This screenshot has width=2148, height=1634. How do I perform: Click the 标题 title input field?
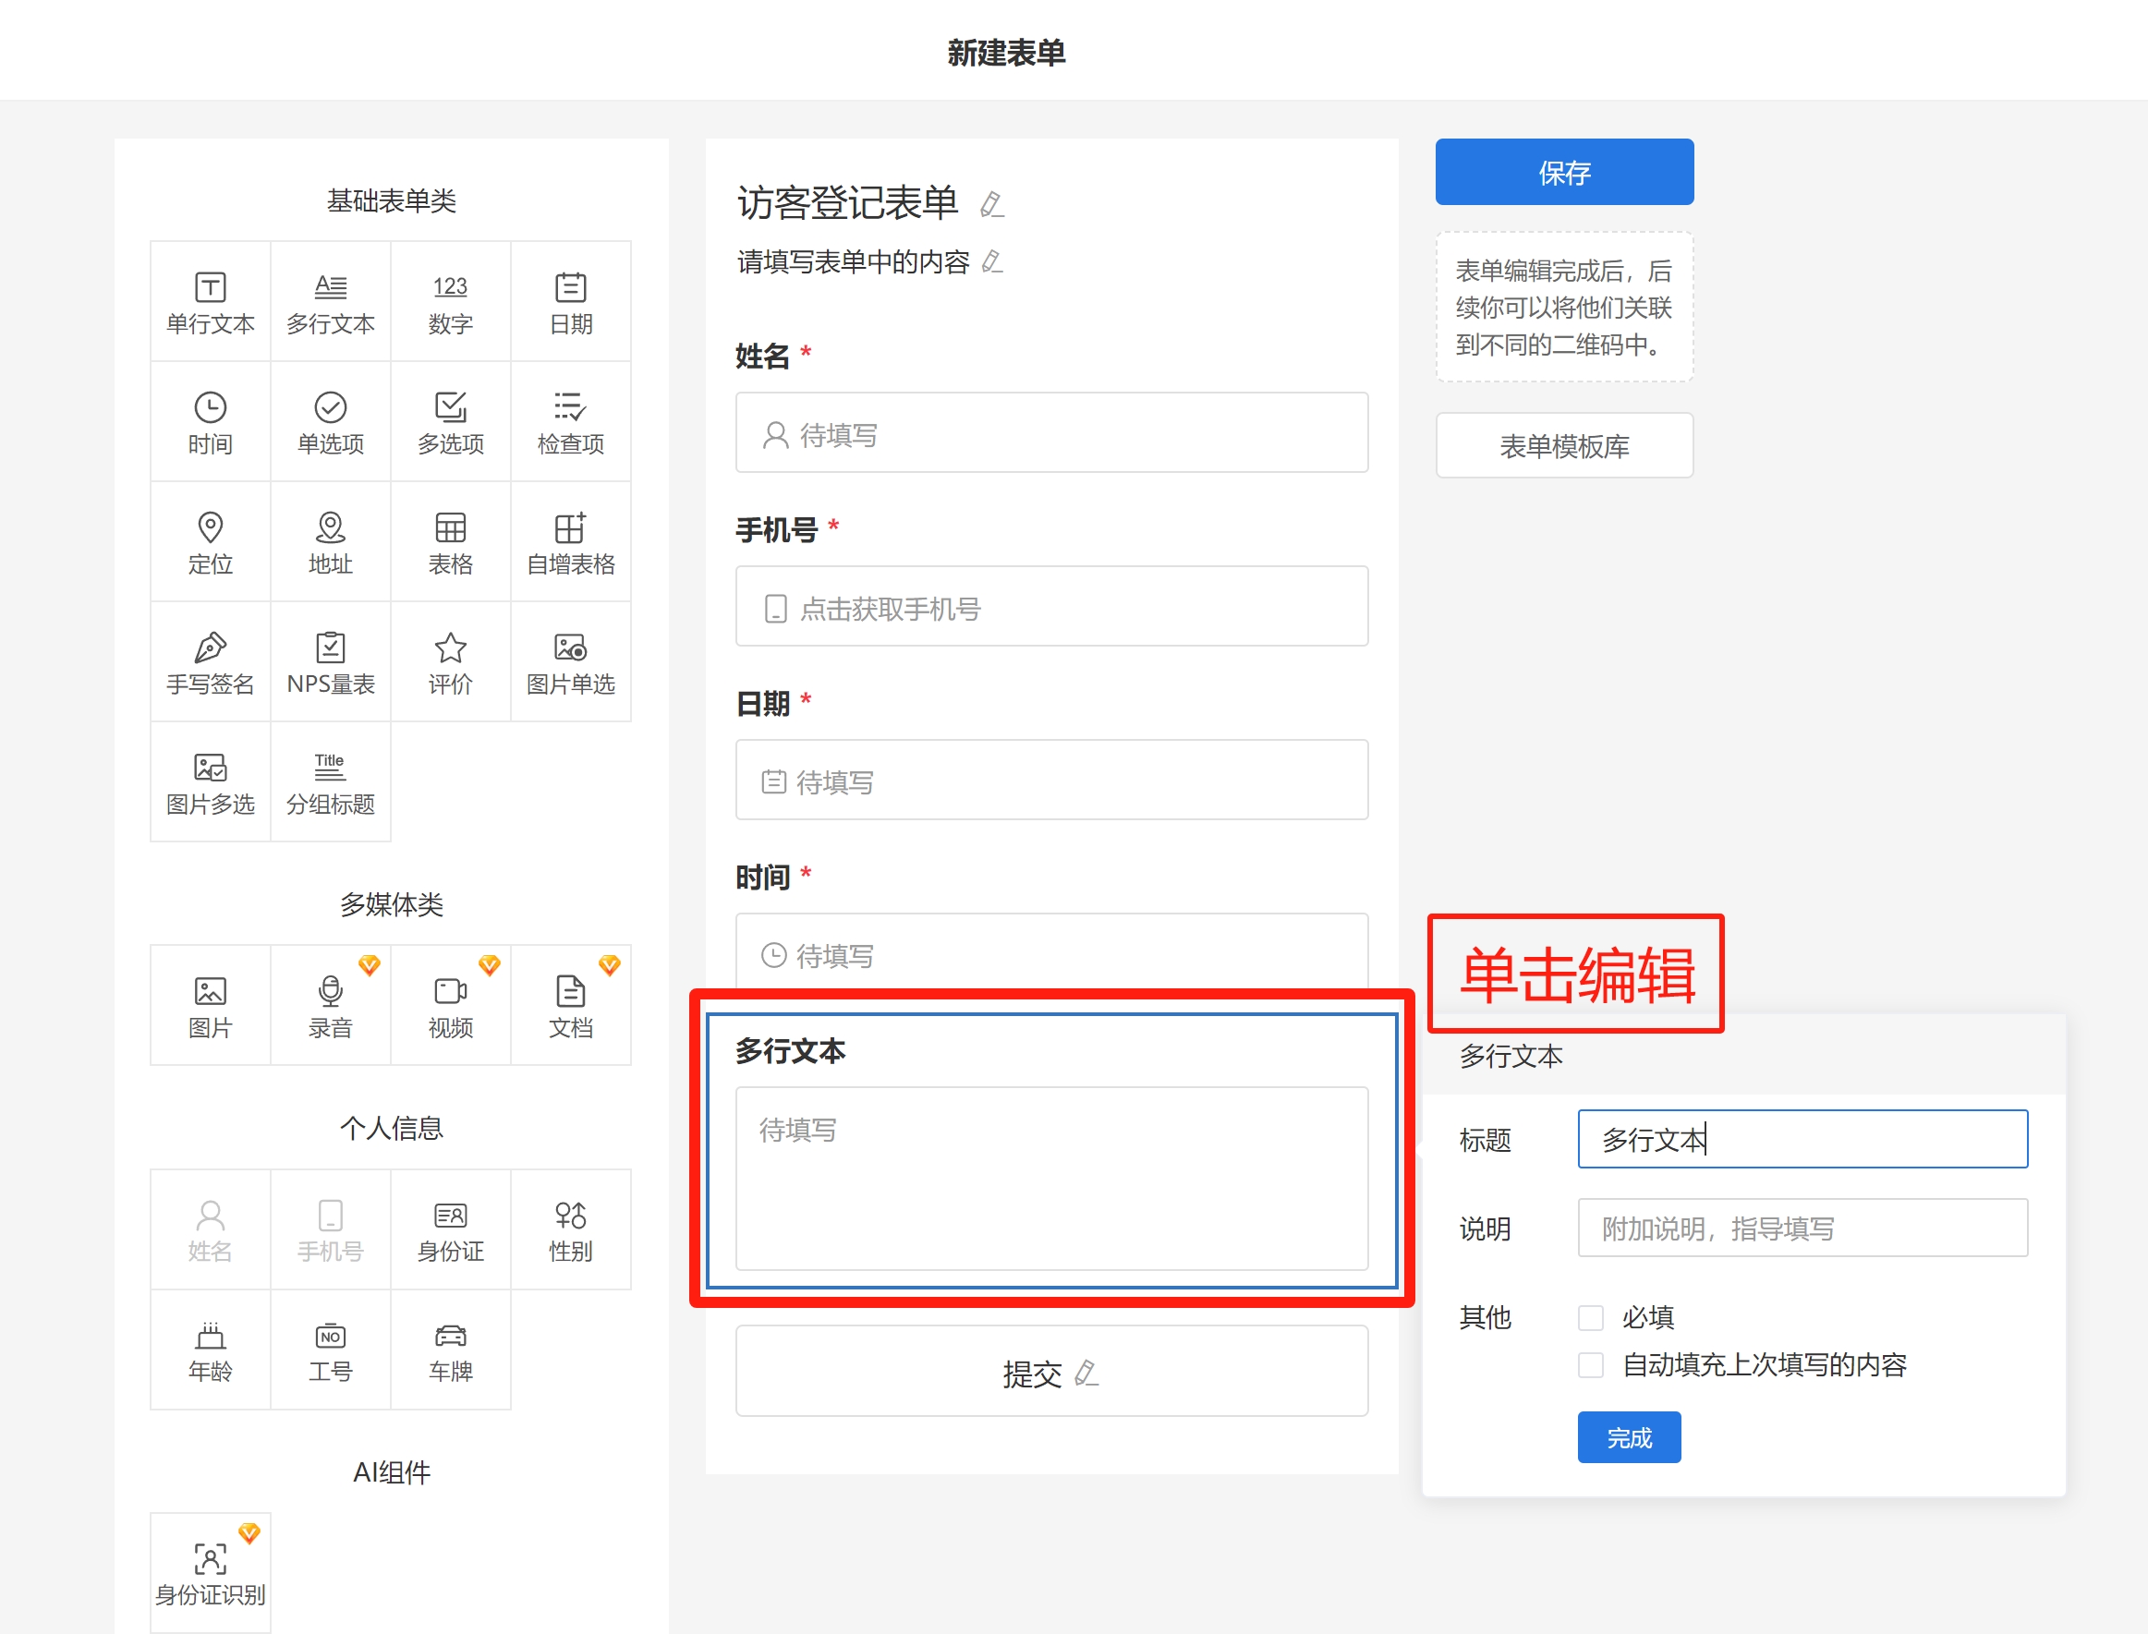point(1802,1139)
